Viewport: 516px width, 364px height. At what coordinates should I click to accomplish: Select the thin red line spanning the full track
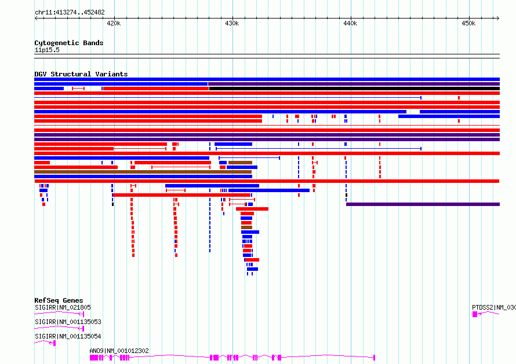pos(267,125)
